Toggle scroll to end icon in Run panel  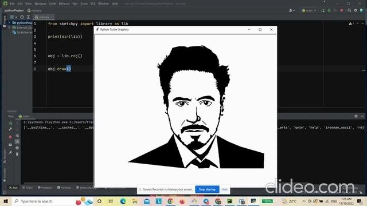(x=17, y=142)
